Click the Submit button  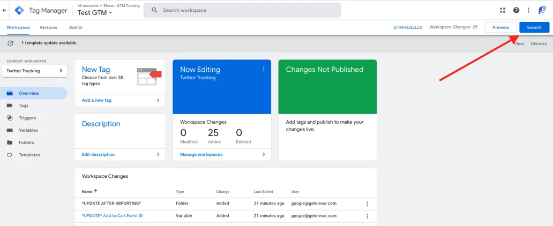(x=534, y=27)
